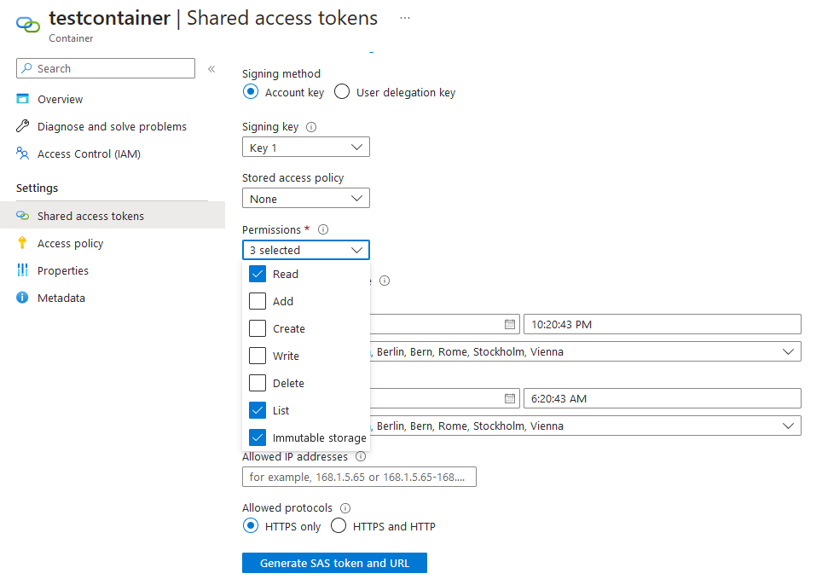Screen dimensions: 822x585
Task: Select User delegation key signing method
Action: pyautogui.click(x=342, y=92)
